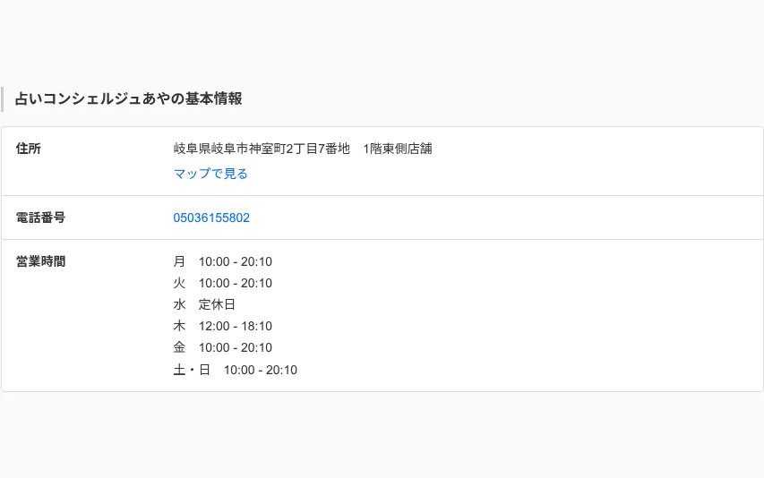Select the 水 定休日 closed-day row
Screen dimensions: 764x478
coord(204,304)
